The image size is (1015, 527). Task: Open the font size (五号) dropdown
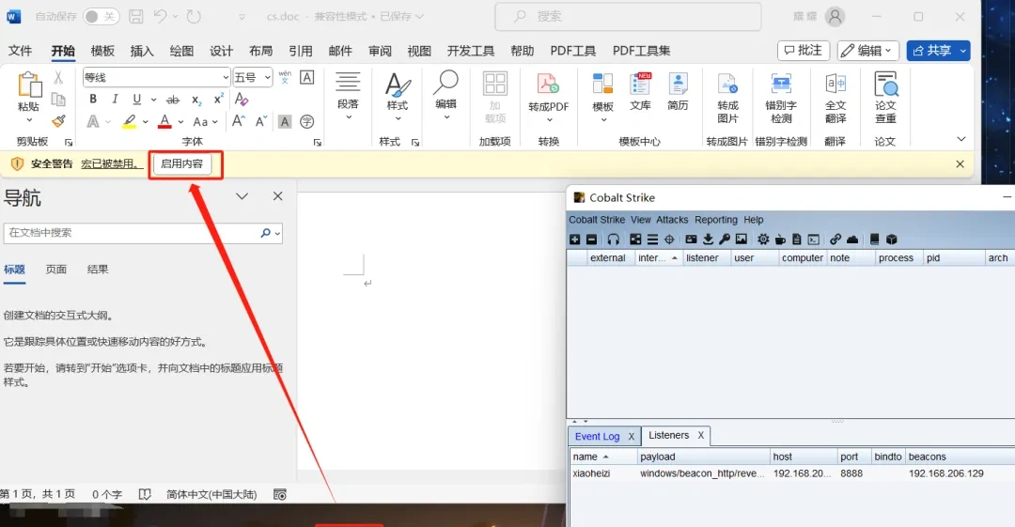(x=267, y=78)
